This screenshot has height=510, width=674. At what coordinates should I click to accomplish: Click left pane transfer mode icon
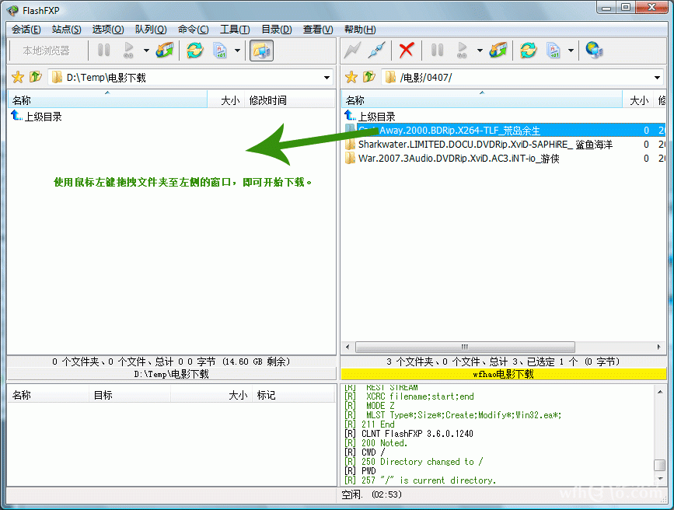point(220,51)
